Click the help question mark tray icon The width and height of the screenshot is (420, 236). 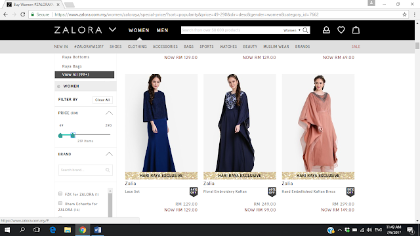point(331,230)
